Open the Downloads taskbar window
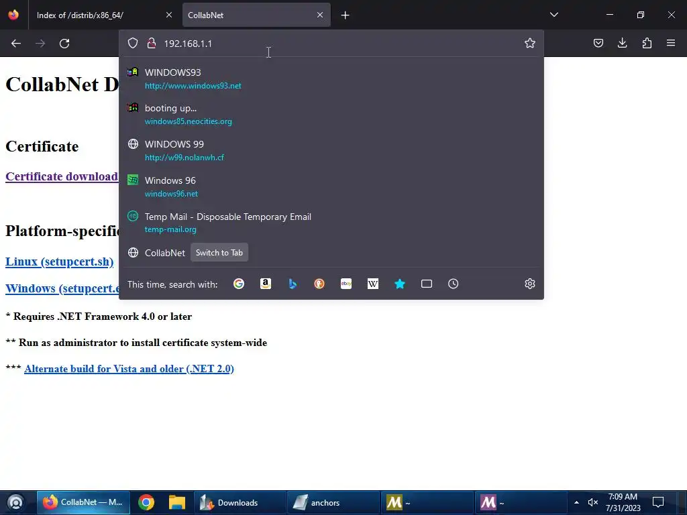 [240, 502]
